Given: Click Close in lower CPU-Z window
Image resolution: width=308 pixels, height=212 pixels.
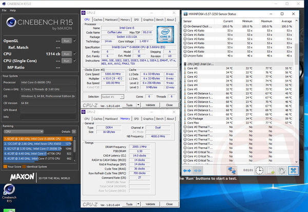Looking at the screenshot, I should coord(169,204).
